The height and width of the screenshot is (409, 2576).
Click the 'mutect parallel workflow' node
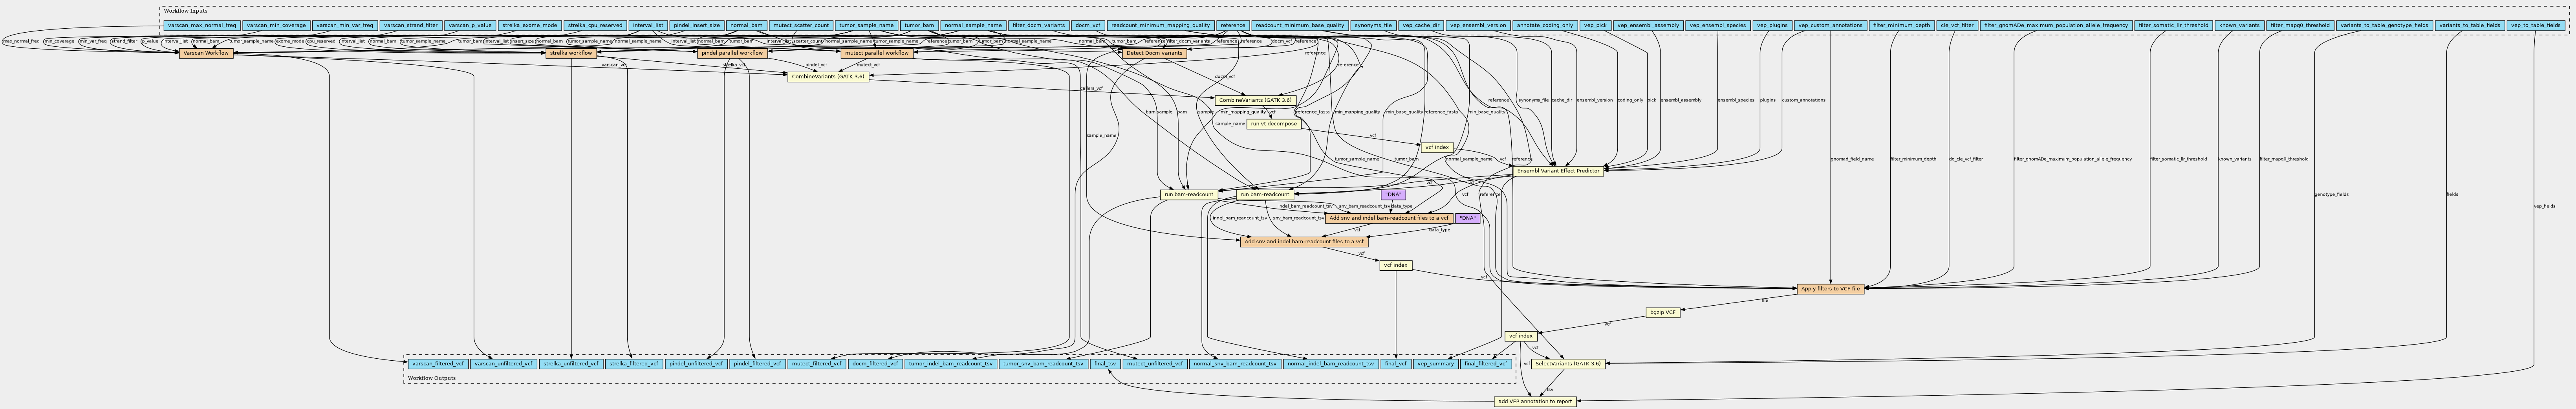click(877, 53)
